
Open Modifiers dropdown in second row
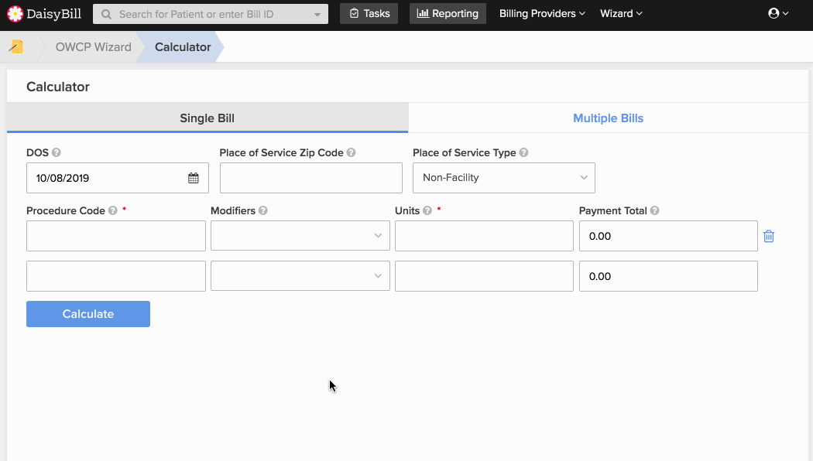(x=300, y=276)
